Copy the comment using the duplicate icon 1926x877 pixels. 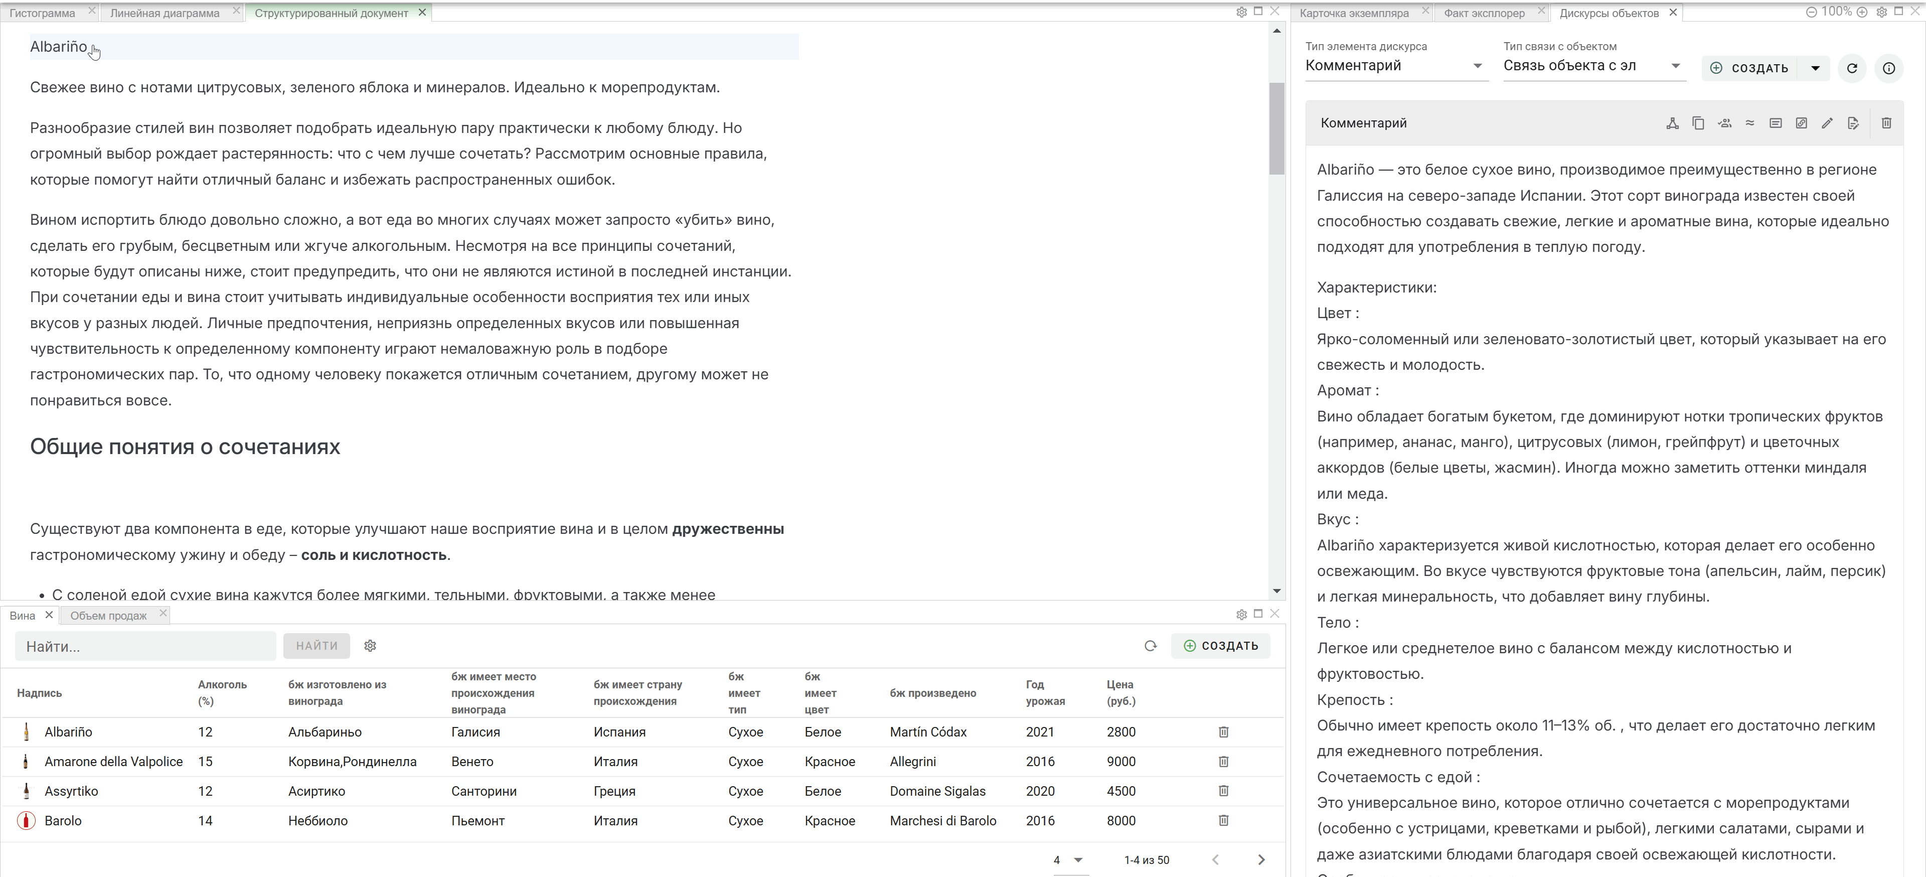click(x=1698, y=123)
